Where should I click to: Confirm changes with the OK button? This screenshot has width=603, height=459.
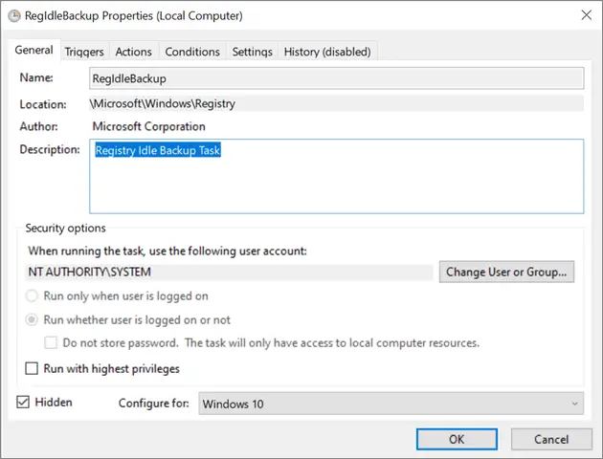coord(457,439)
